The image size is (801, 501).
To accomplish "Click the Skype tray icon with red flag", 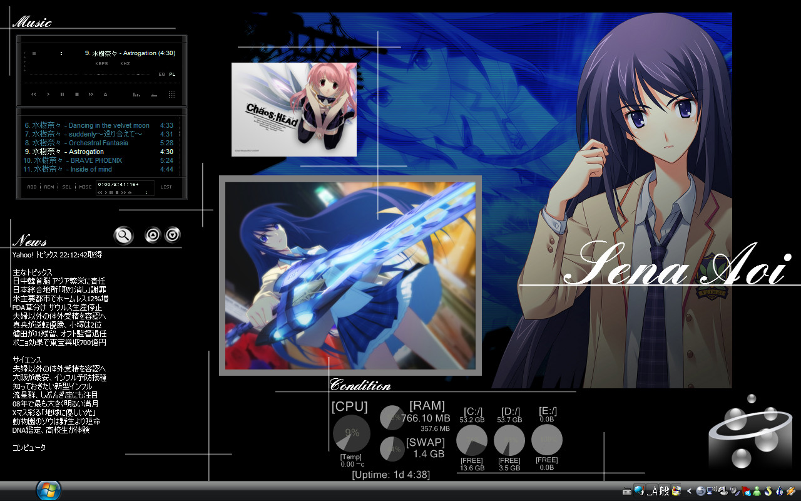I will [x=746, y=491].
